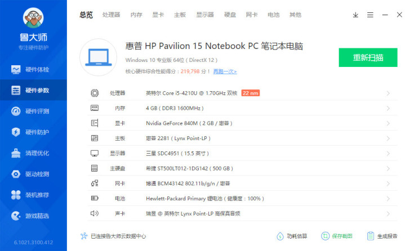The width and height of the screenshot is (410, 251).
Task: Click the green 重新扫描 button
Action: (368, 57)
